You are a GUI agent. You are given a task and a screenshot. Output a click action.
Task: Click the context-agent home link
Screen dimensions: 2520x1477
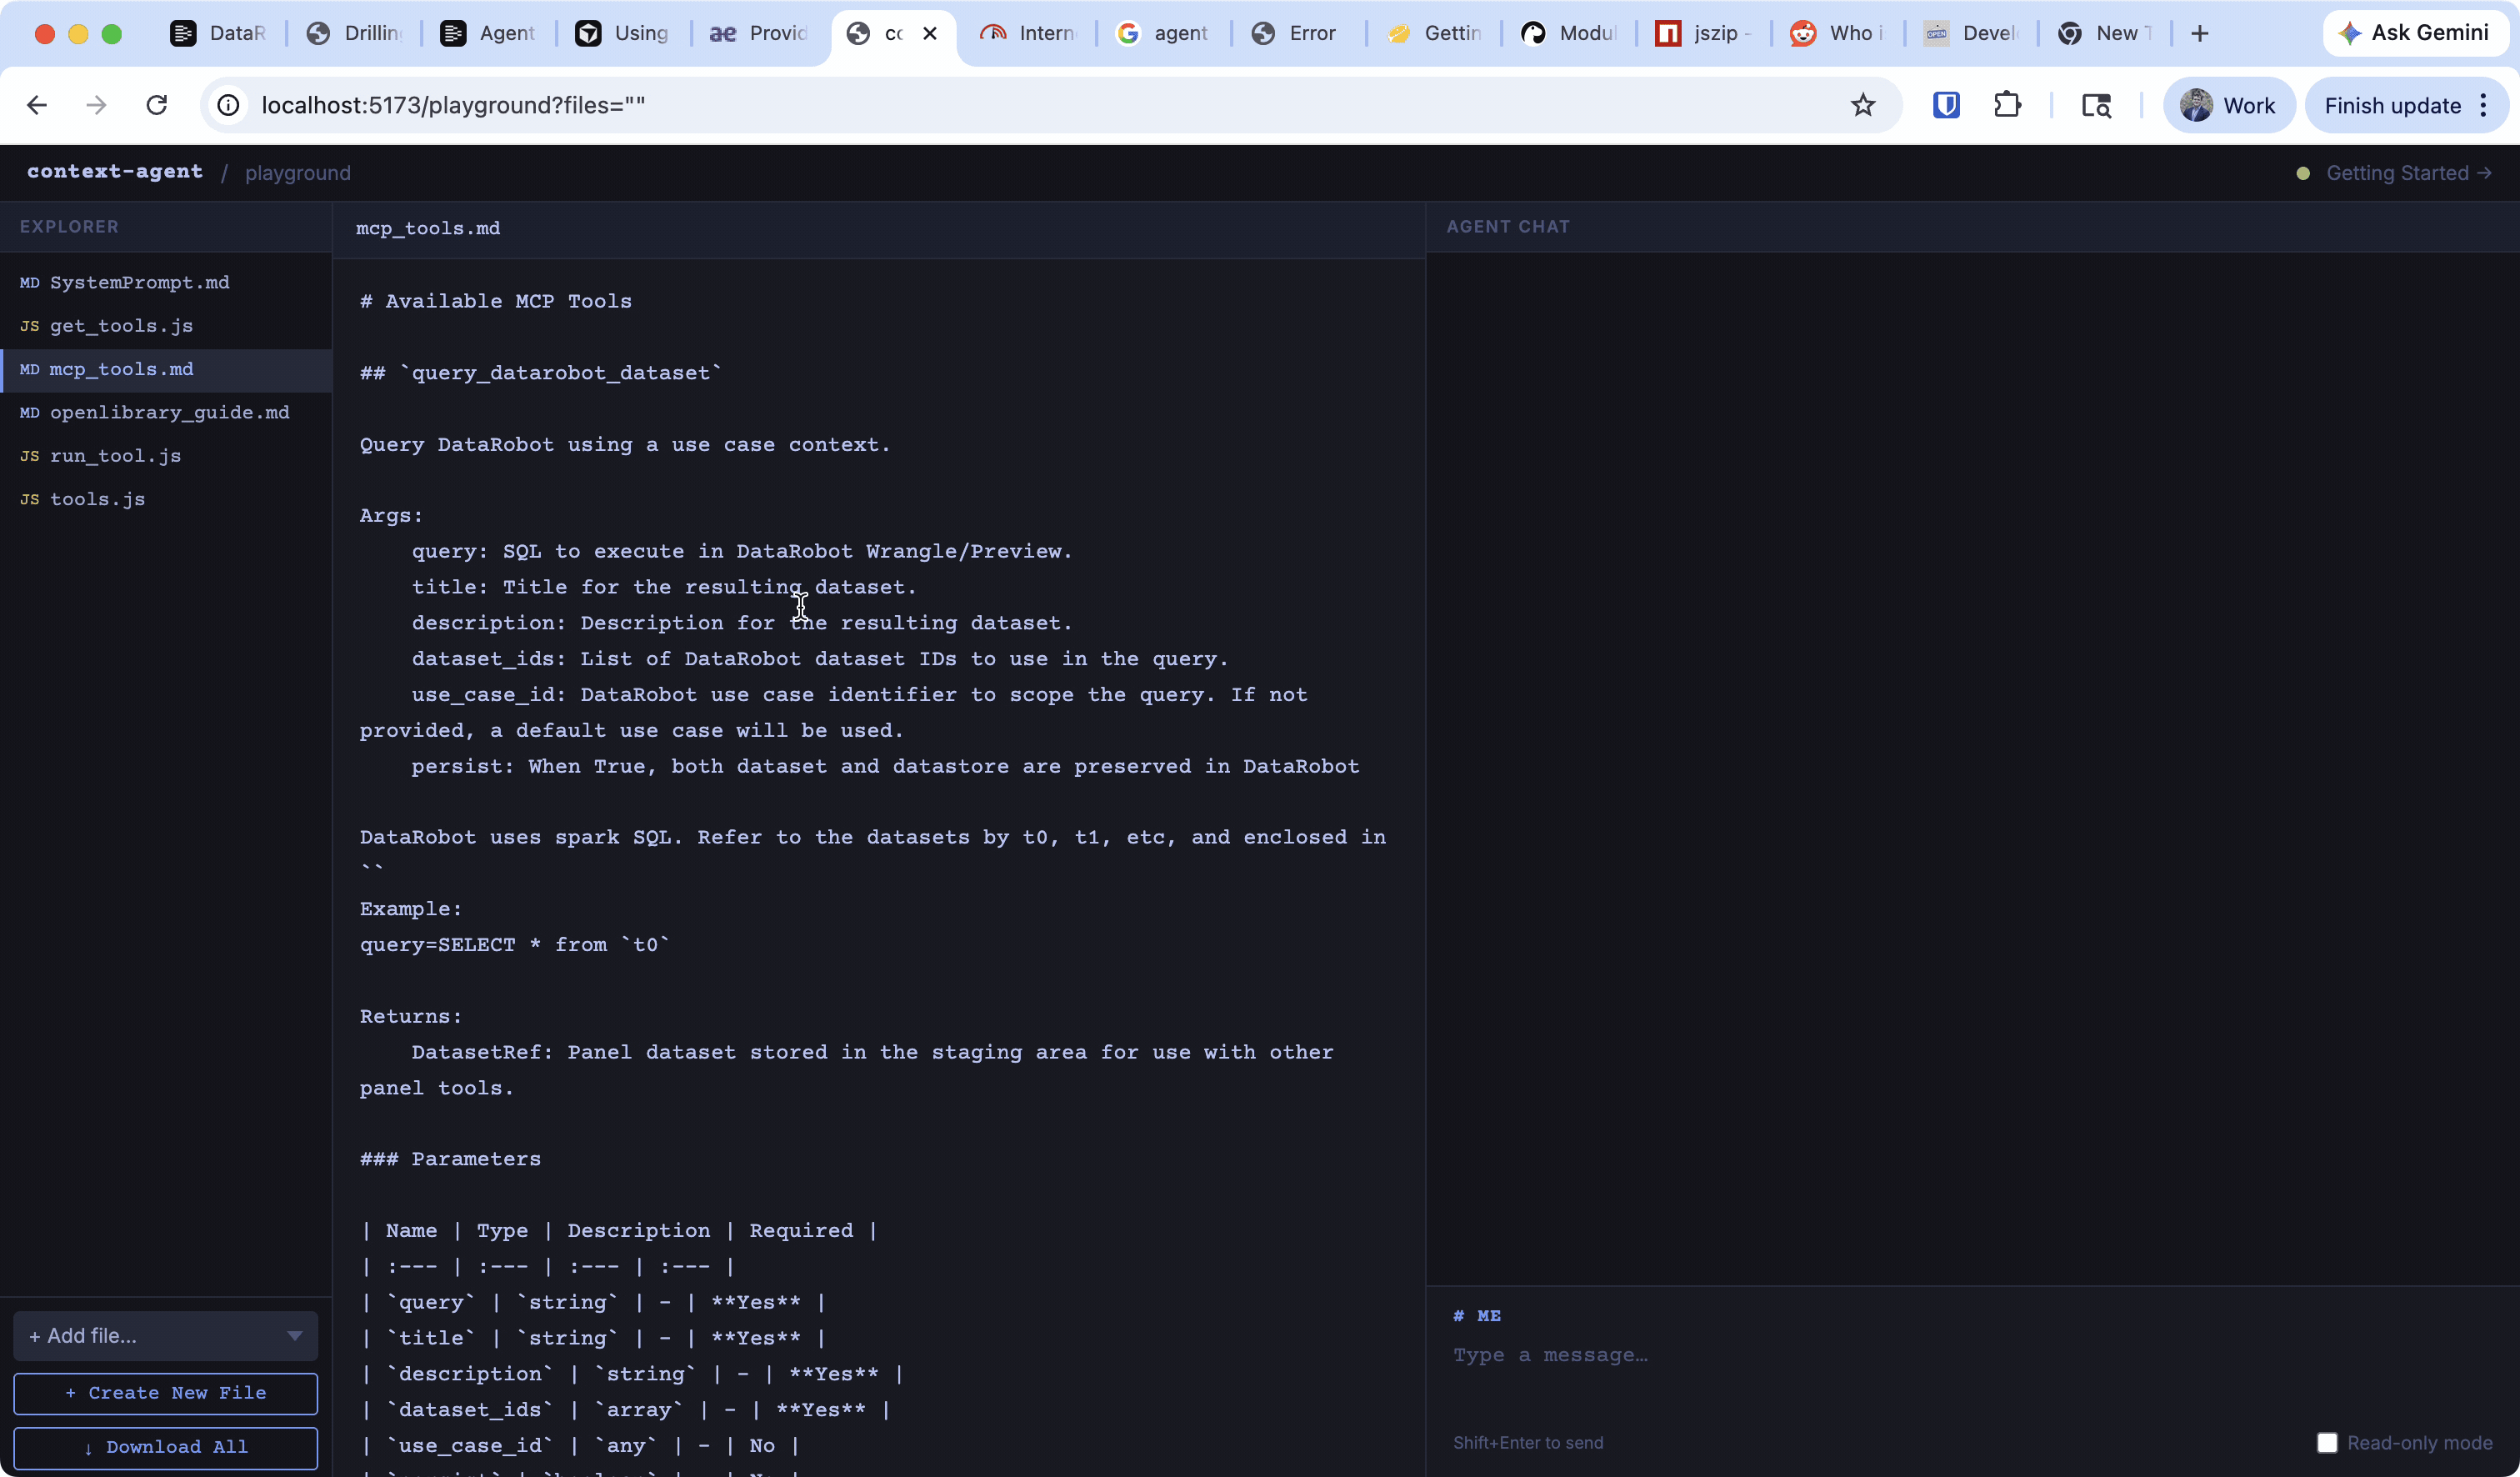pos(115,172)
